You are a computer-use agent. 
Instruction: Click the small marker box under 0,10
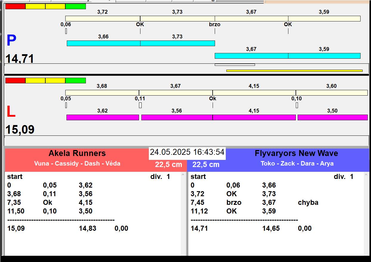tap(297, 105)
